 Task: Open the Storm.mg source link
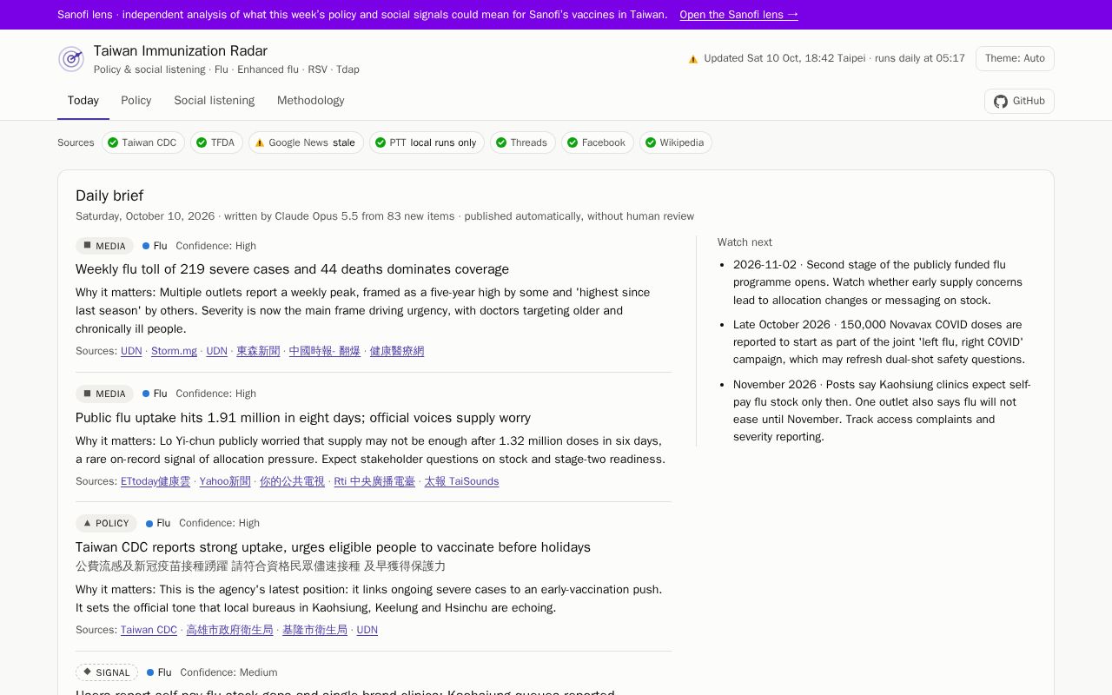click(174, 351)
